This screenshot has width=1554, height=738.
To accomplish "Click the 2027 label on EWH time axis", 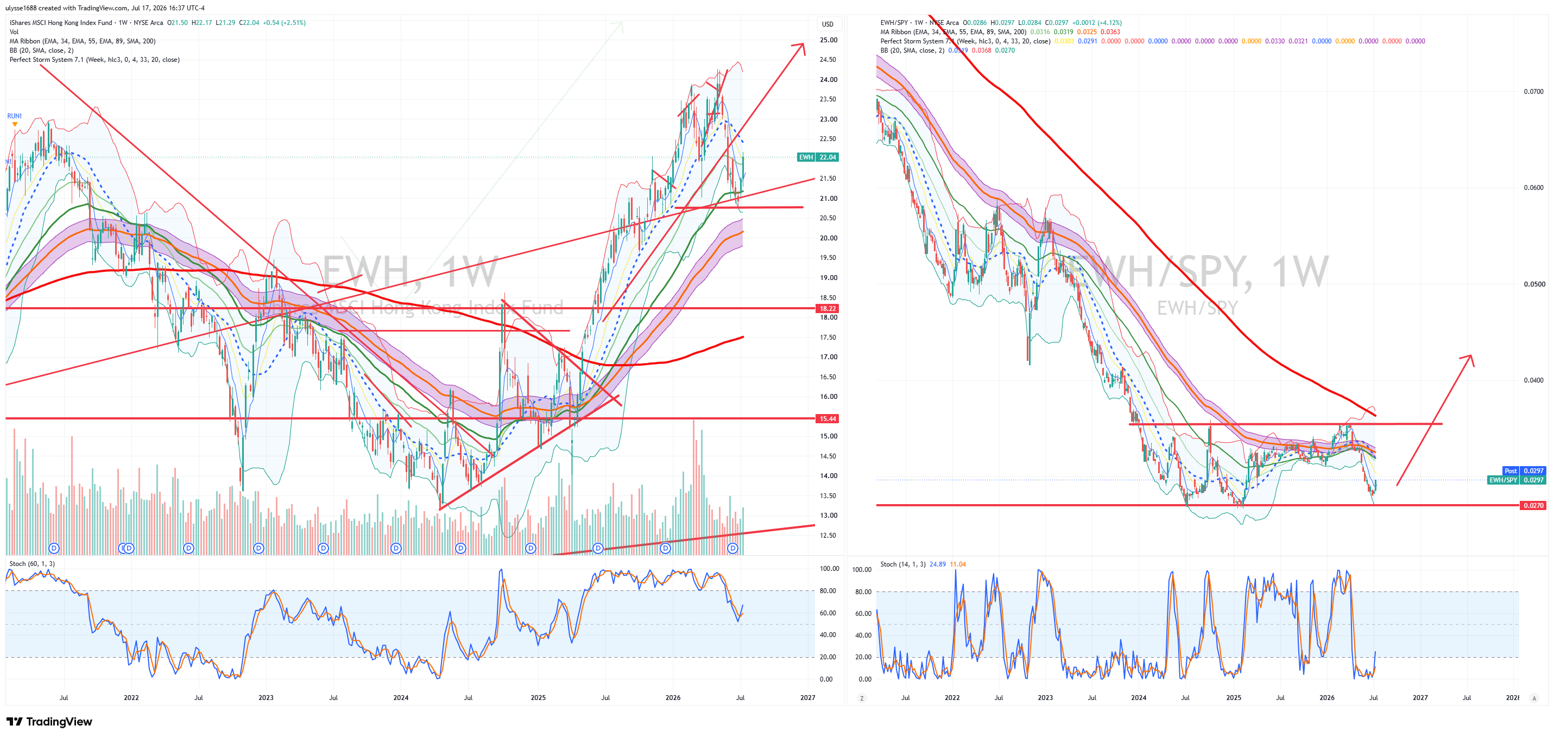I will [x=807, y=698].
